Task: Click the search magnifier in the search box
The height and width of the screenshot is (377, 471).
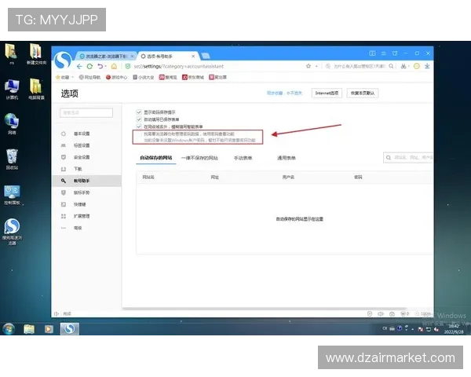Action: [x=391, y=66]
